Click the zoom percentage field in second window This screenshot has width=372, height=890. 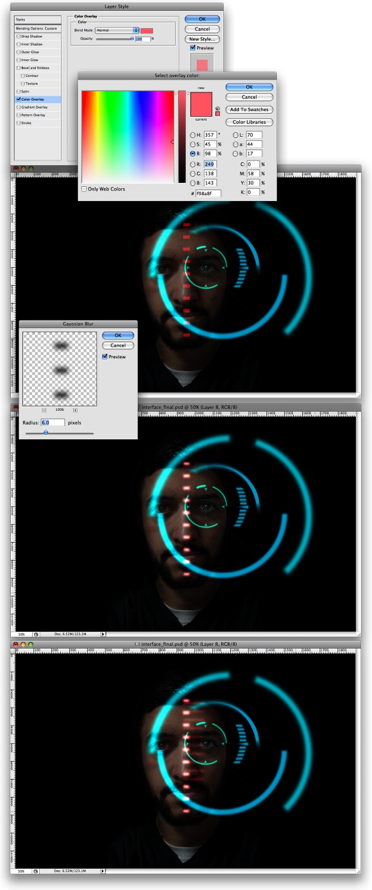pos(21,634)
